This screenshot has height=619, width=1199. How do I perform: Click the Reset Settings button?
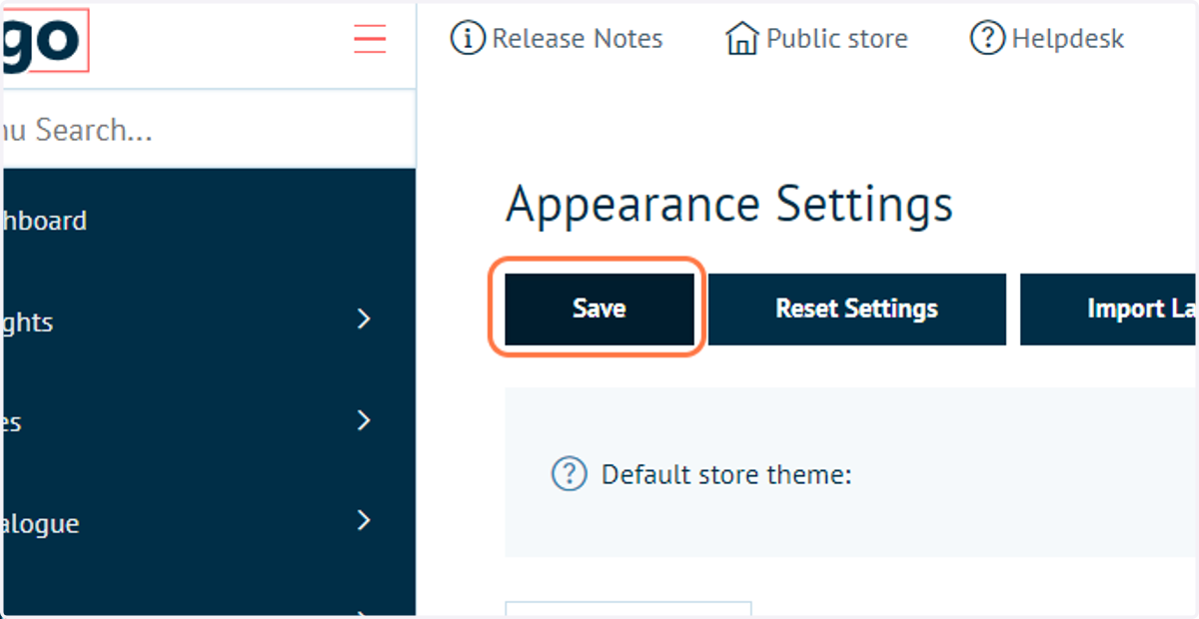[857, 309]
